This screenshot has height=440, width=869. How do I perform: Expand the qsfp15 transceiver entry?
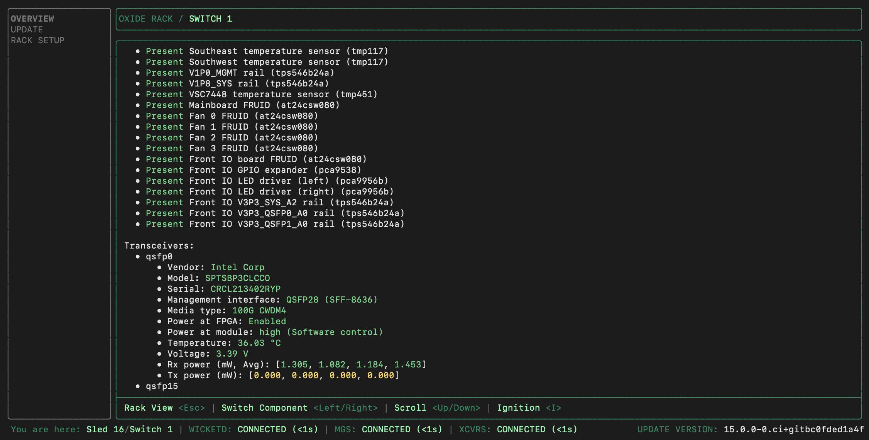(x=162, y=386)
